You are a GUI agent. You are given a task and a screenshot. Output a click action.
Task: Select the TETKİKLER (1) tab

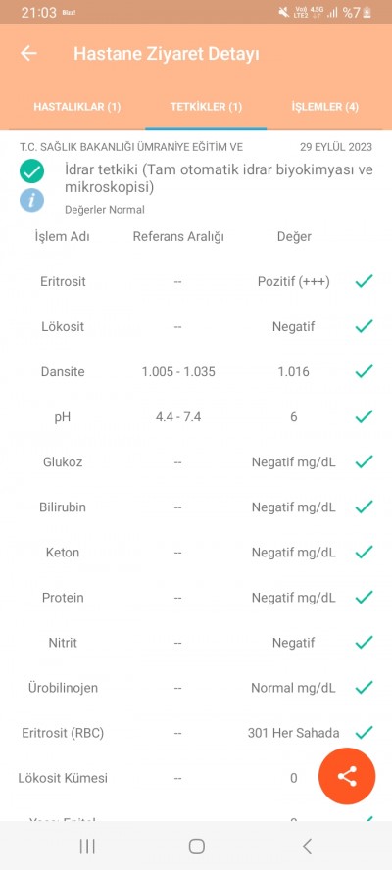206,107
